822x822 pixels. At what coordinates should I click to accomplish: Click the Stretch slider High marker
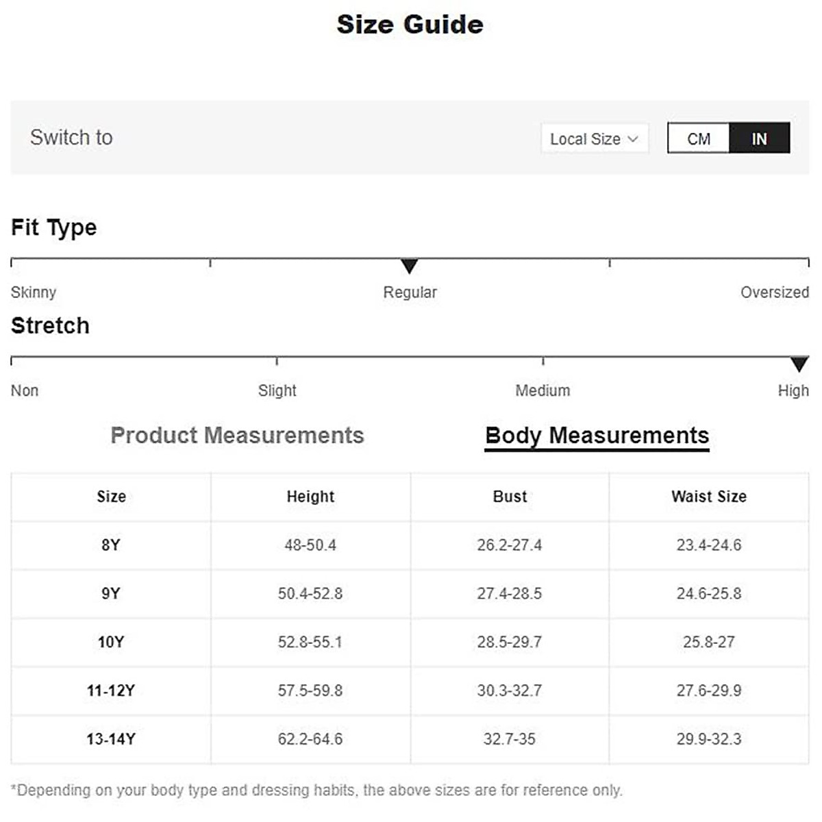pos(799,364)
